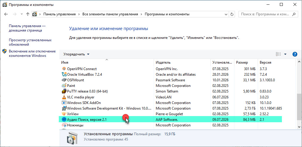Click the shield icon beside Windows components link
The image size is (302, 147).
[x=5, y=52]
